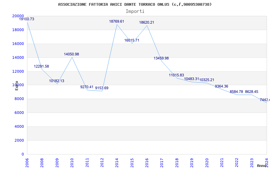
Task: Select the Importi subtitle
Action: pos(135,11)
